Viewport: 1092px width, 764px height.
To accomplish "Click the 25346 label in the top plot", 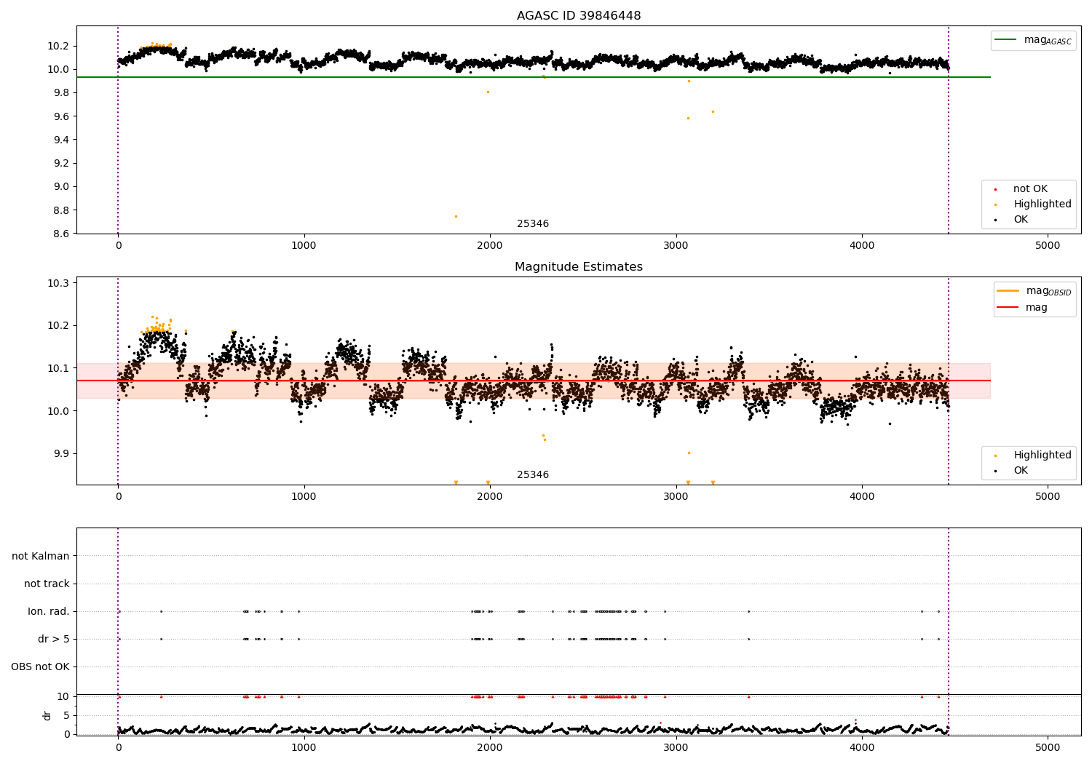I will (533, 224).
